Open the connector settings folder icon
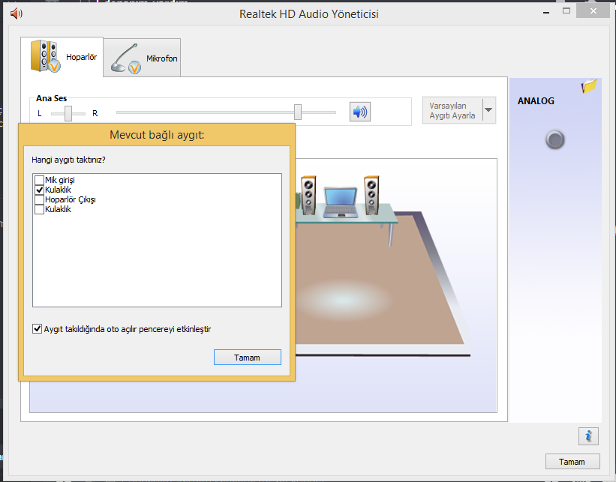Image resolution: width=616 pixels, height=482 pixels. pos(589,86)
